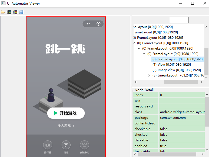Tap the message 消息 icon
This screenshot has height=157, width=209.
tap(66, 145)
